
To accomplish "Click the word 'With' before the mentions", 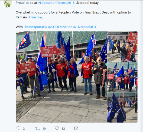I will click(x=19, y=27).
